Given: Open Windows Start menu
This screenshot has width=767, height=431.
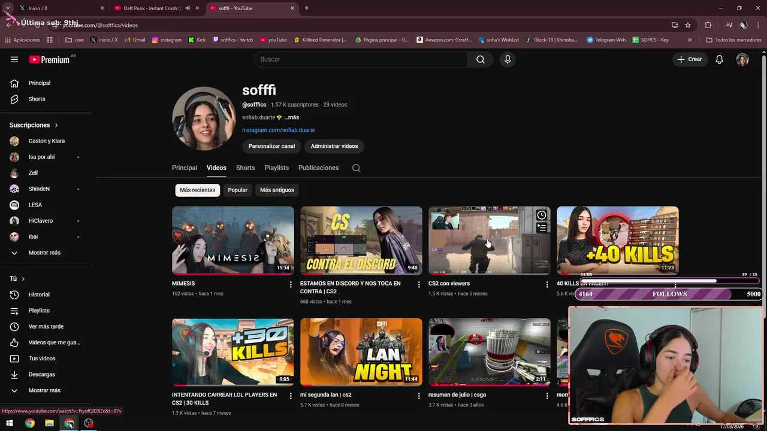Looking at the screenshot, I should 10,423.
